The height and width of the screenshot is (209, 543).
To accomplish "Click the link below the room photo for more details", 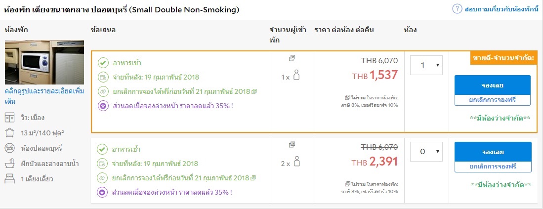I will [x=44, y=96].
